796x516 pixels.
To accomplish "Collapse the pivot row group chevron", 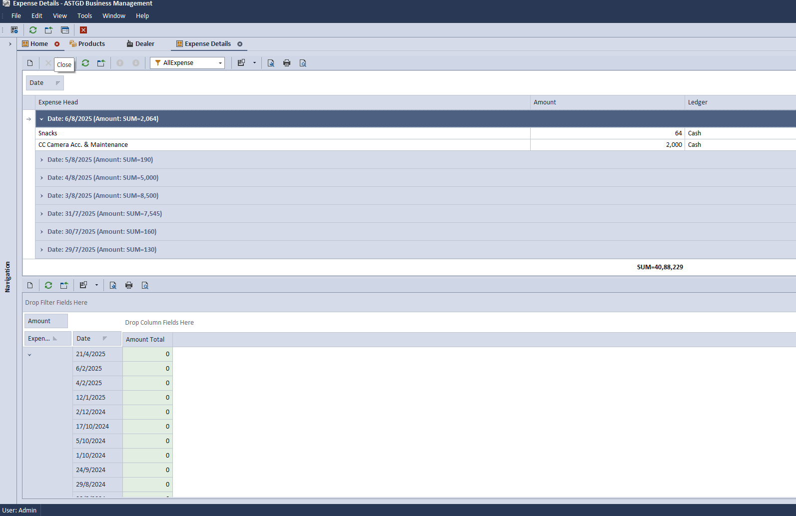I will [x=29, y=355].
